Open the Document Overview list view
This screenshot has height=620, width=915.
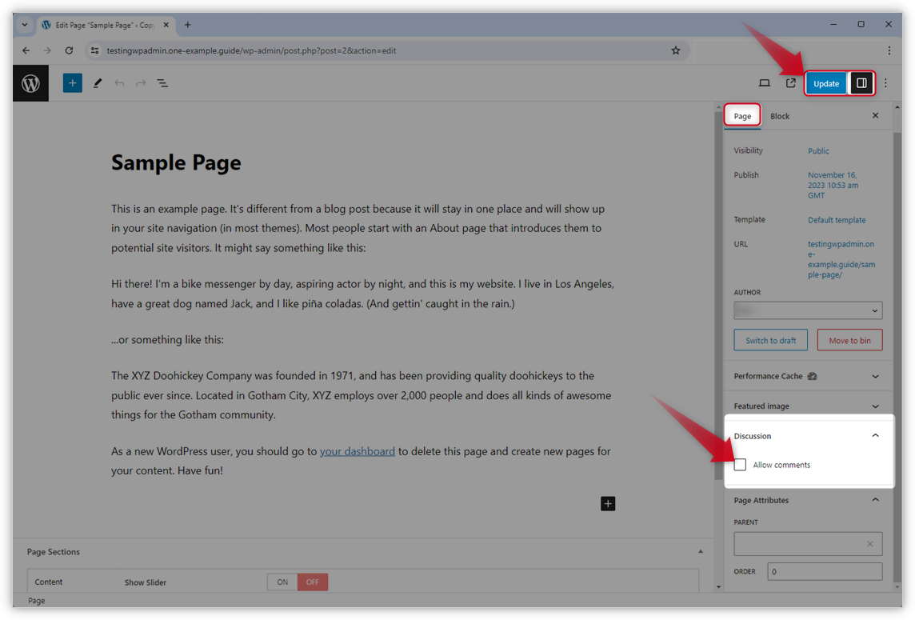[x=163, y=82]
